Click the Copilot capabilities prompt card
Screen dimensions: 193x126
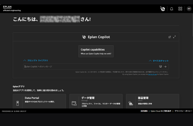pos(96,51)
